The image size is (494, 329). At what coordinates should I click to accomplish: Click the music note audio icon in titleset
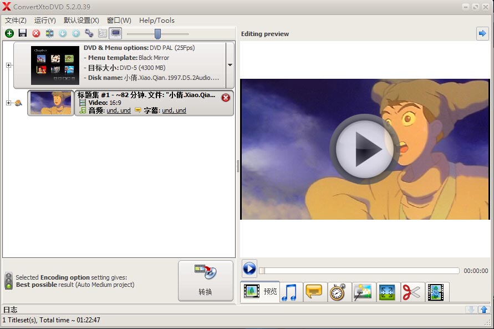point(83,110)
